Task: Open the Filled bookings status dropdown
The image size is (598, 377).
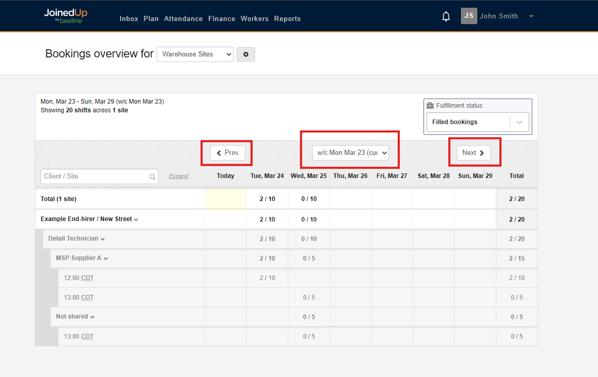Action: click(519, 123)
